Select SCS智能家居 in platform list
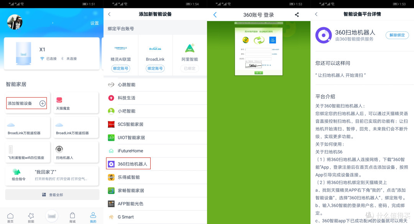Image resolution: width=414 pixels, height=224 pixels. (155, 124)
